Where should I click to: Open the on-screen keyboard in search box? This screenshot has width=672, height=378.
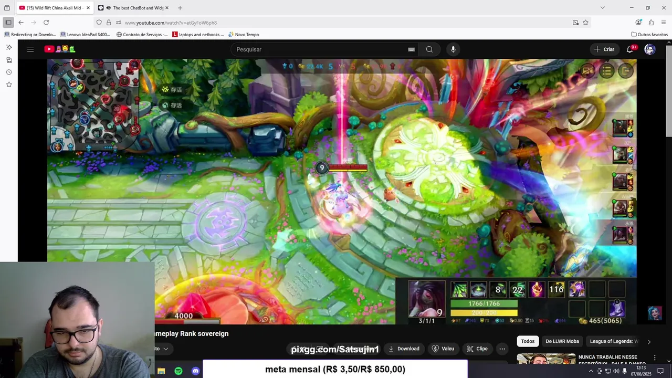(x=412, y=49)
